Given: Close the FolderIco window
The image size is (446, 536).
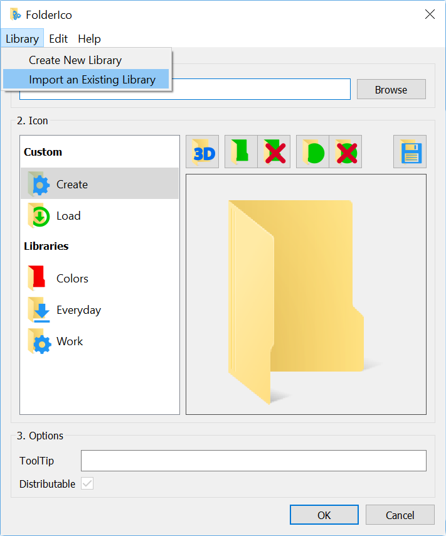Looking at the screenshot, I should point(430,14).
